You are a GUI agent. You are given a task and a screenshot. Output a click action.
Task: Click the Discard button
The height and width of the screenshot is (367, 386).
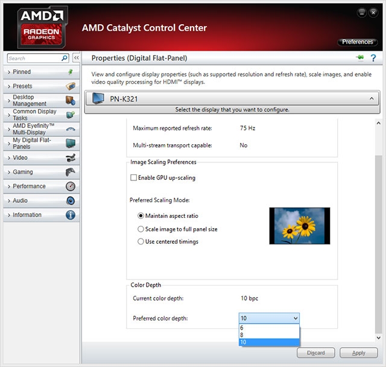click(316, 353)
